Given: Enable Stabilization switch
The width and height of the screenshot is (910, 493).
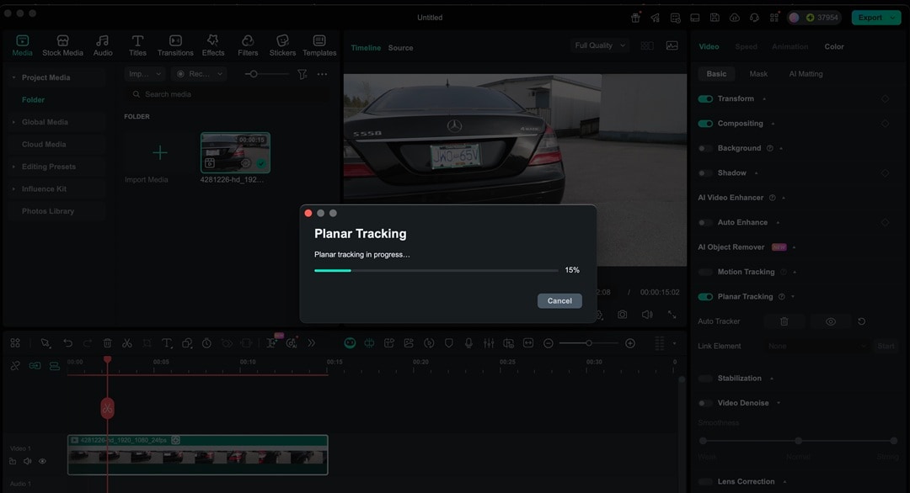Looking at the screenshot, I should click(x=705, y=379).
